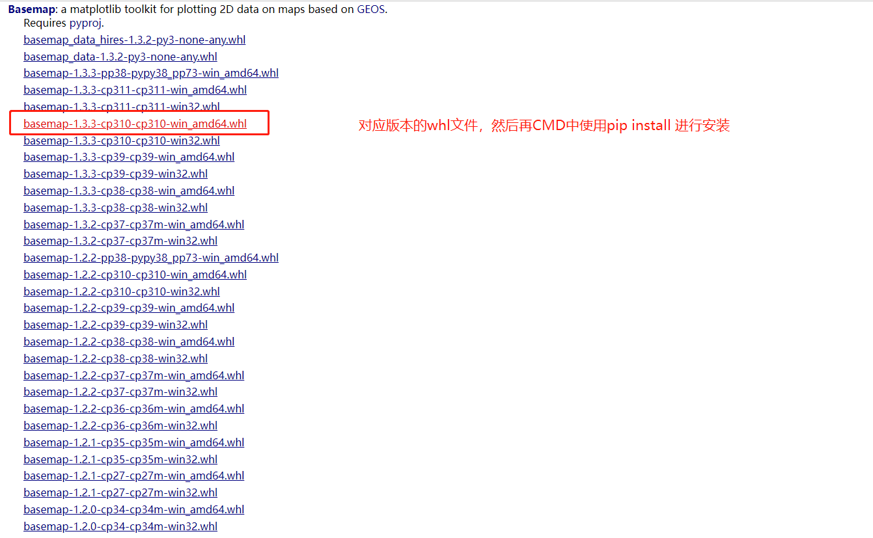Image resolution: width=873 pixels, height=538 pixels.
Task: Download basemap-1.3.2-cp37-cp37m-win32.whl
Action: pos(120,241)
